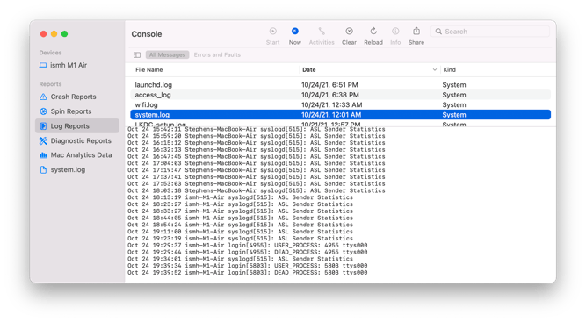Click the magnifier icon in Search
This screenshot has width=586, height=322.
pos(438,32)
